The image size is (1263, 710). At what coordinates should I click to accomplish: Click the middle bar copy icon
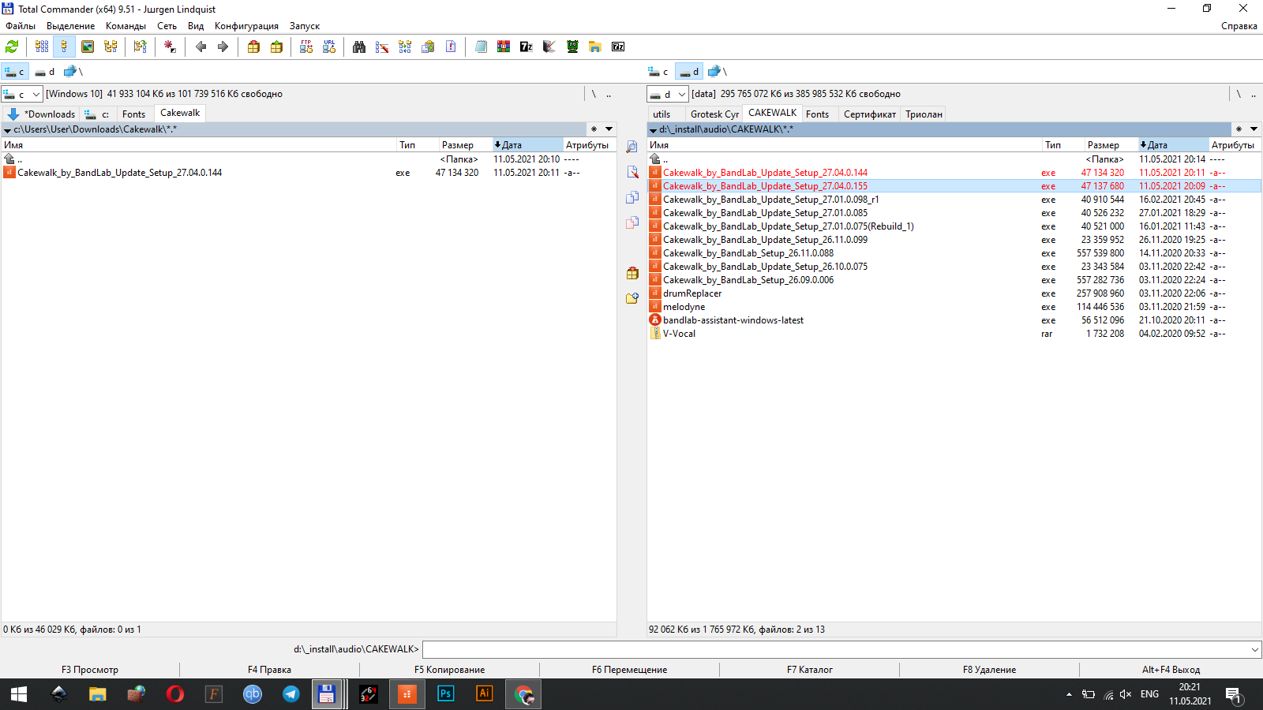point(632,197)
